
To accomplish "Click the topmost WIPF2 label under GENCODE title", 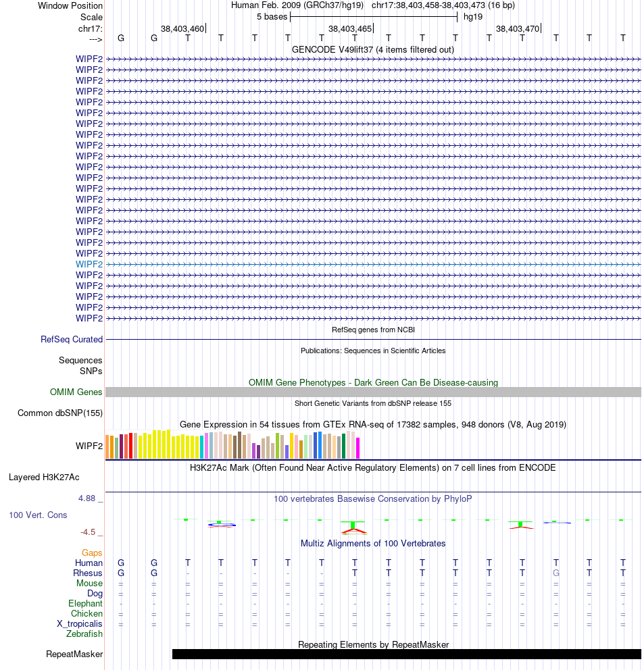I will [x=89, y=59].
